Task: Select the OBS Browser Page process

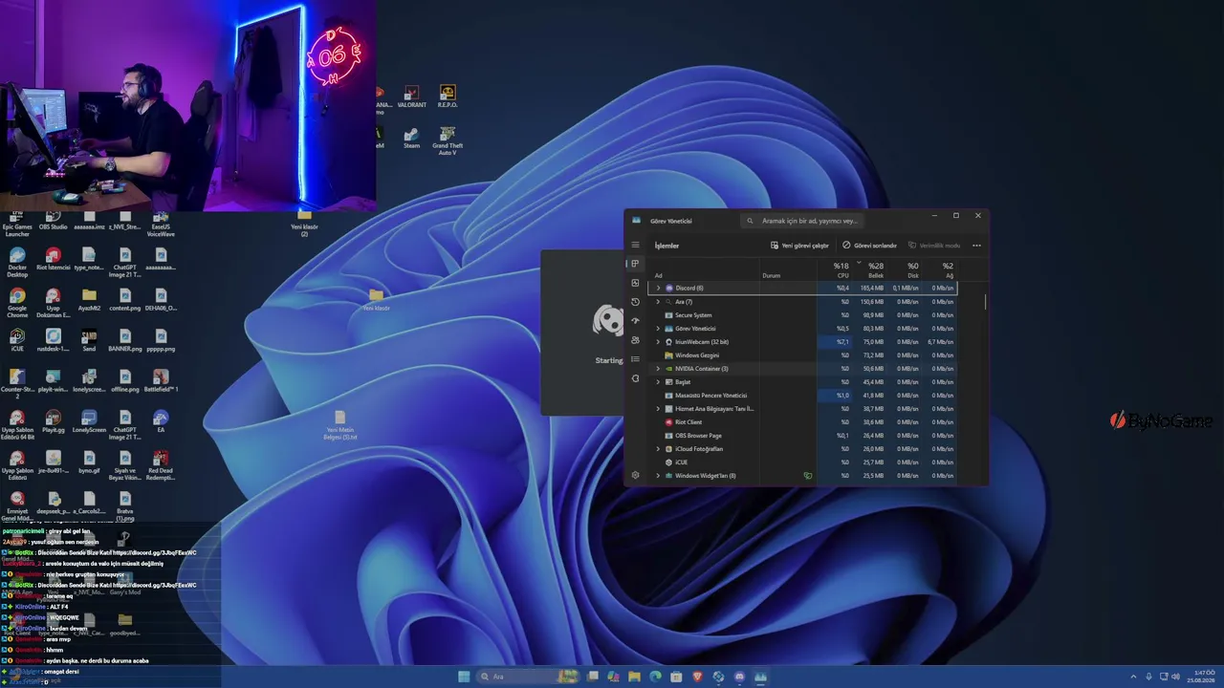Action: pos(803,435)
